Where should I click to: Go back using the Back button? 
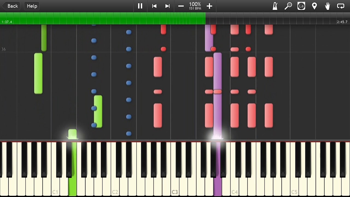click(x=11, y=6)
